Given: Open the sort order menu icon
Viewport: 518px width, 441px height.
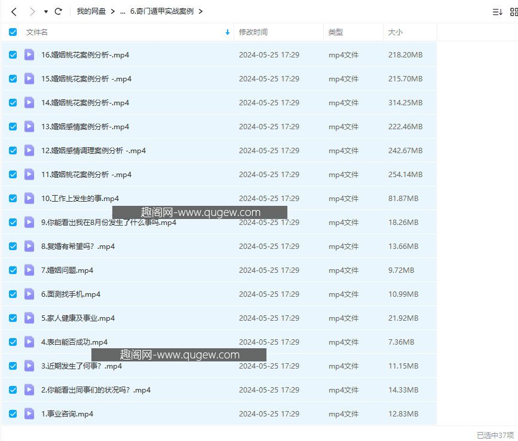Looking at the screenshot, I should pos(497,12).
